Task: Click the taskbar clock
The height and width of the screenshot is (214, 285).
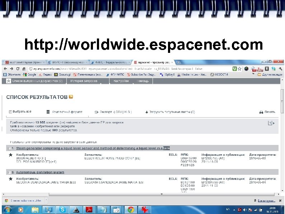Action: 272,210
